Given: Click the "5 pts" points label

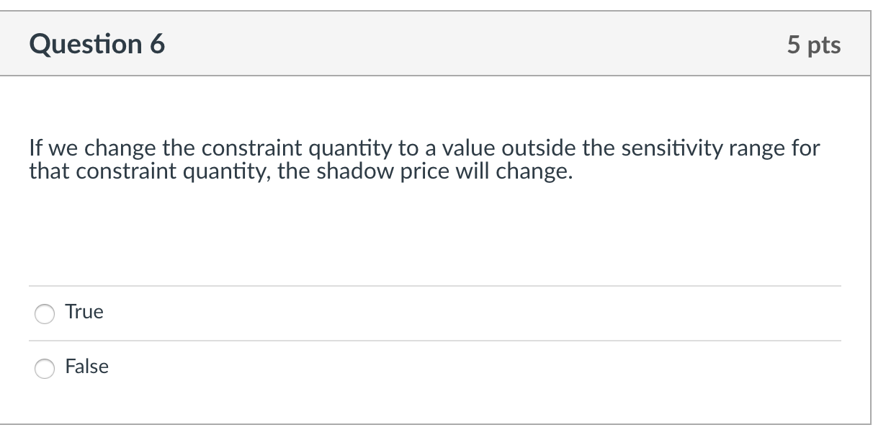Looking at the screenshot, I should [813, 45].
